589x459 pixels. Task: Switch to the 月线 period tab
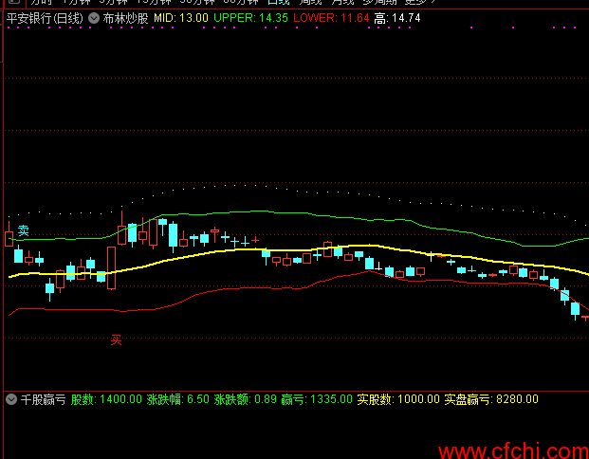(x=342, y=2)
